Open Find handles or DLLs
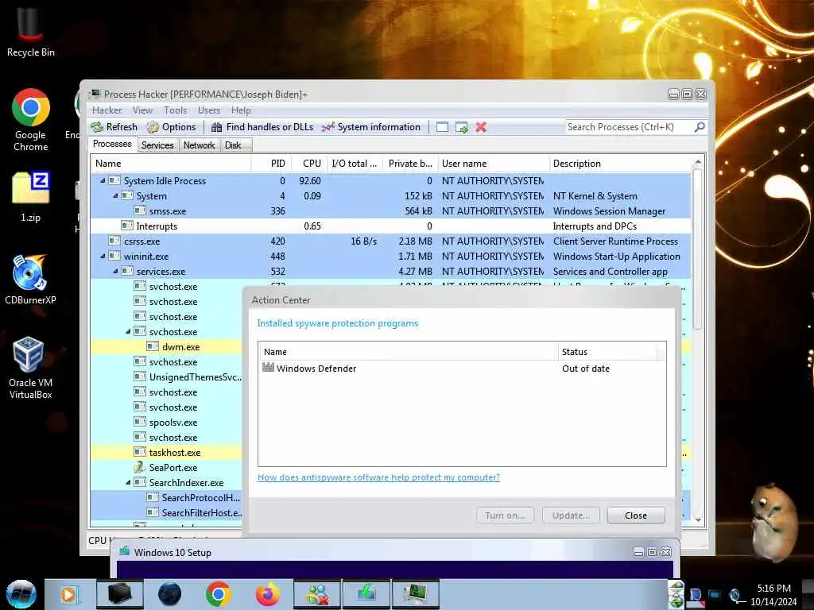The width and height of the screenshot is (814, 610). click(262, 127)
